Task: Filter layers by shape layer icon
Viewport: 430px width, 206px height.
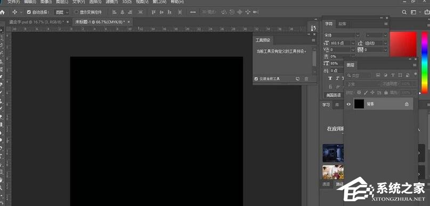Action: (x=400, y=75)
